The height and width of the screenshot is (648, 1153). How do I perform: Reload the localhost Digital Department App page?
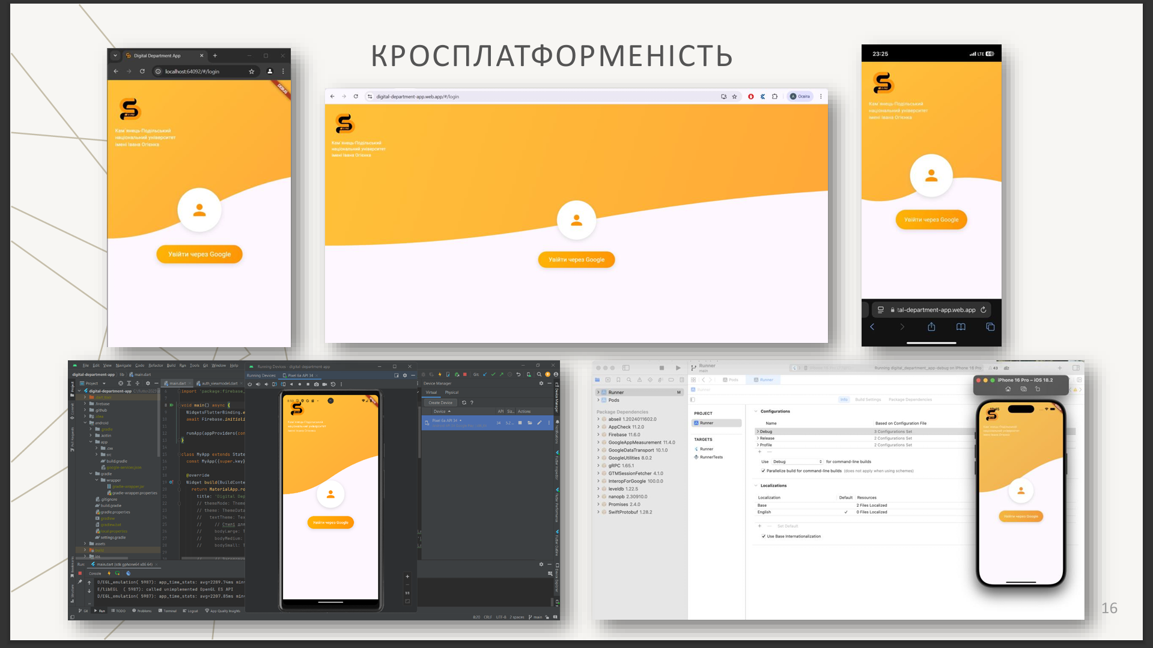(x=142, y=71)
